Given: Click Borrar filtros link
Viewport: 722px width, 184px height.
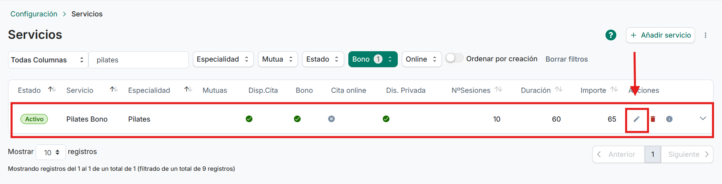Looking at the screenshot, I should (567, 59).
